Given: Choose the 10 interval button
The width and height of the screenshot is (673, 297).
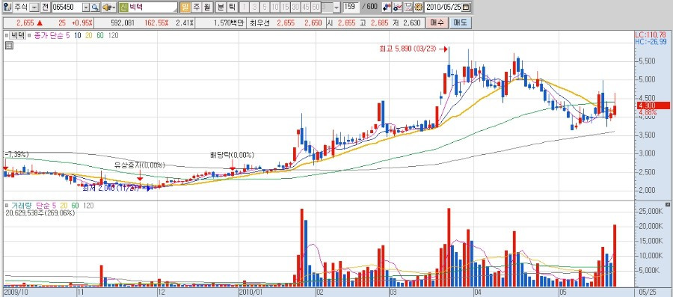Looking at the screenshot, I should (274, 7).
